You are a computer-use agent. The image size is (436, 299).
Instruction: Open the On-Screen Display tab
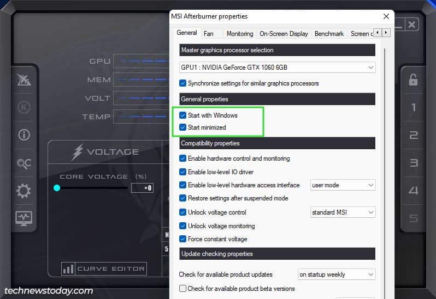[284, 34]
